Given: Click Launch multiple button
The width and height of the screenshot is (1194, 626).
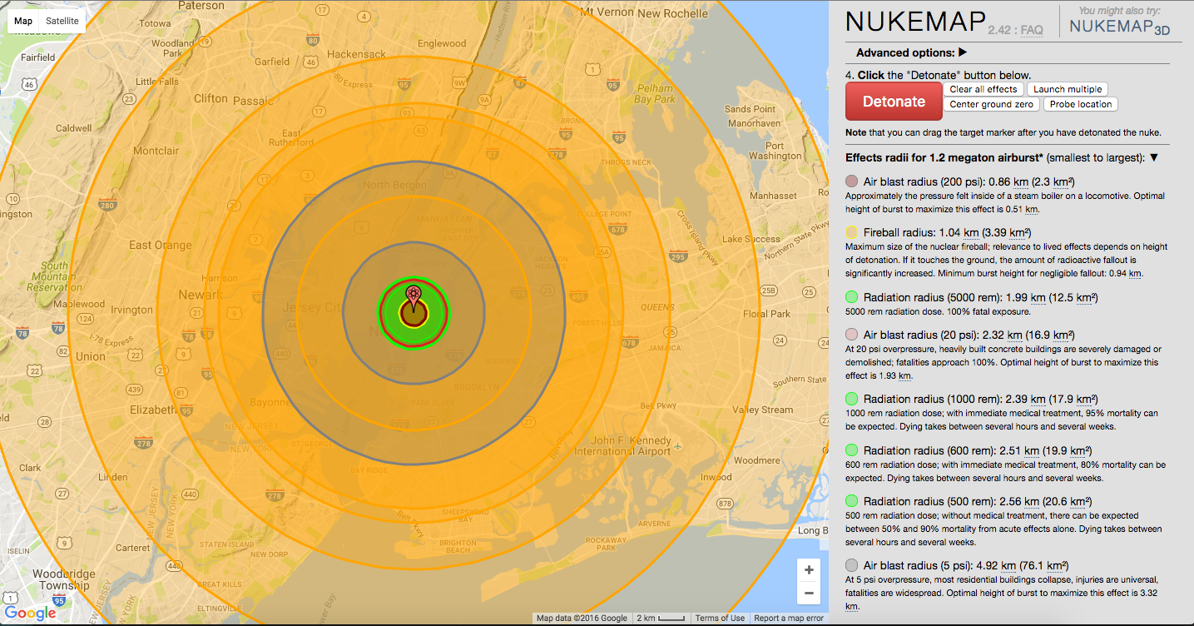Looking at the screenshot, I should pos(1068,89).
